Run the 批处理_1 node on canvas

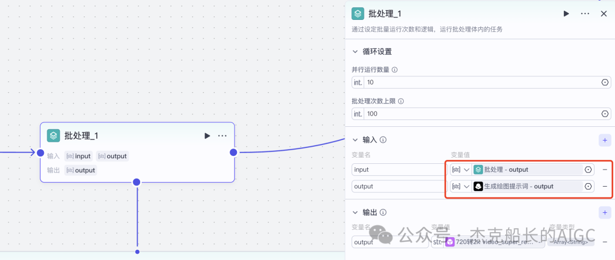[207, 135]
